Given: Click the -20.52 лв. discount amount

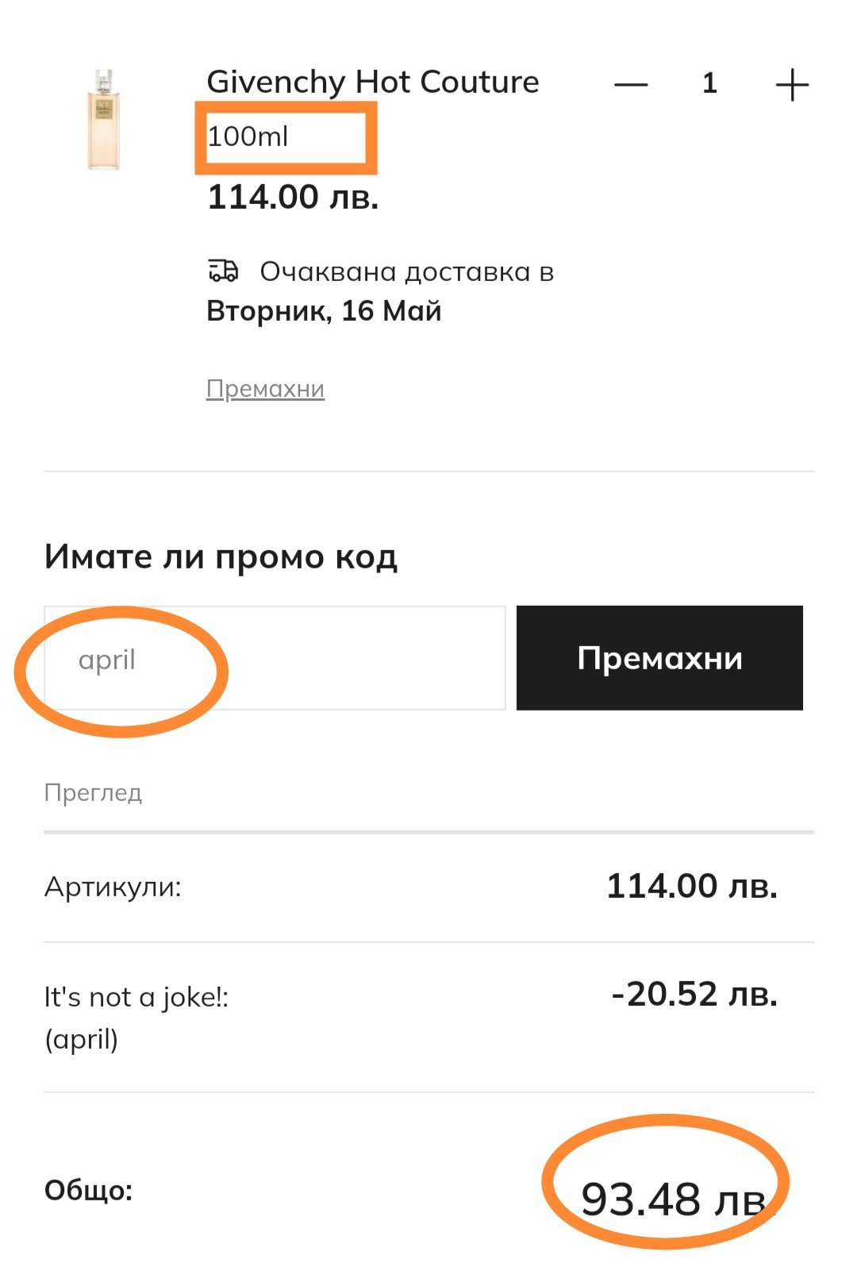Looking at the screenshot, I should (x=694, y=994).
